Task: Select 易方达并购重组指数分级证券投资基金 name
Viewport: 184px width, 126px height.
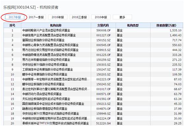Action: [x=46, y=60]
